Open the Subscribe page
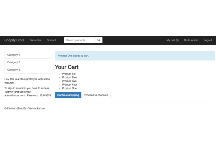The height and width of the screenshot is (154, 216). click(35, 40)
